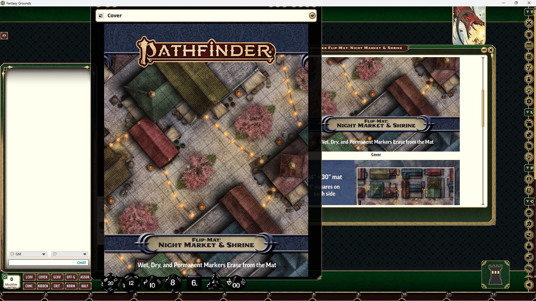Viewport: 536px width, 301px height.
Task: Open the Combat Tracker crossed-swords icon
Action: tap(529, 23)
